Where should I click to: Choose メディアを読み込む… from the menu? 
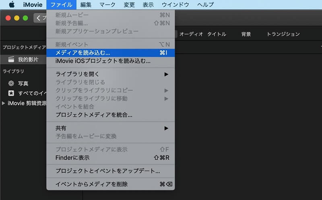(x=111, y=53)
